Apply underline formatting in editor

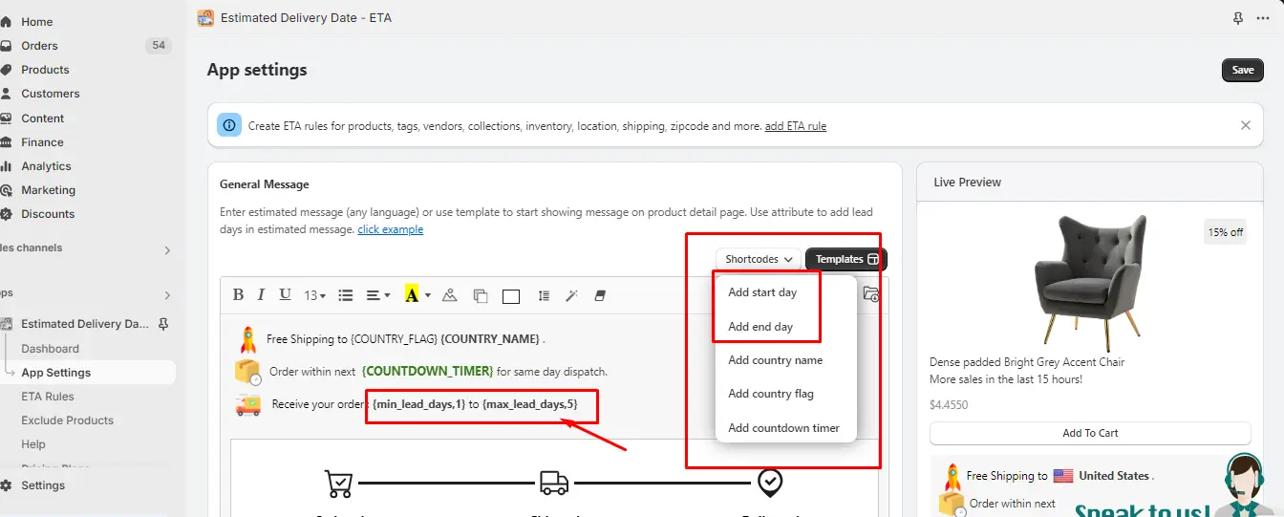tap(285, 295)
